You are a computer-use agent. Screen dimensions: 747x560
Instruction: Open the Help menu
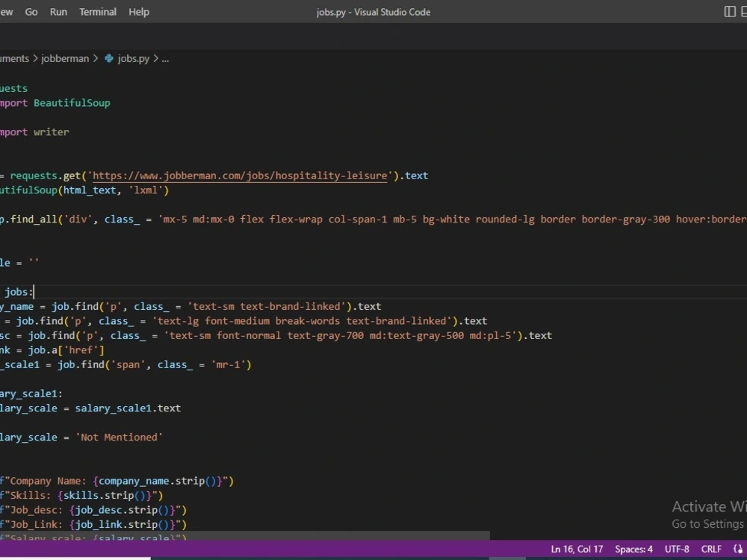(139, 12)
